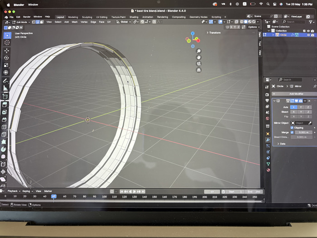Image resolution: width=317 pixels, height=238 pixels.
Task: Choose the Rotate tool in toolbar
Action: click(6, 58)
